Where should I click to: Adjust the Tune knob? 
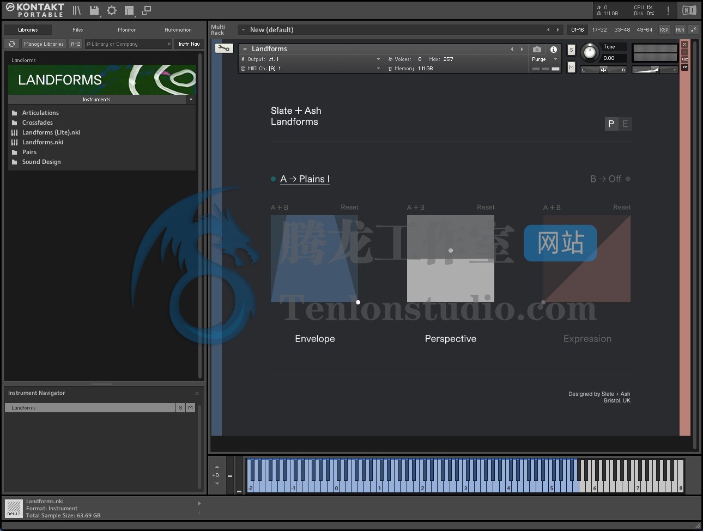tap(590, 52)
